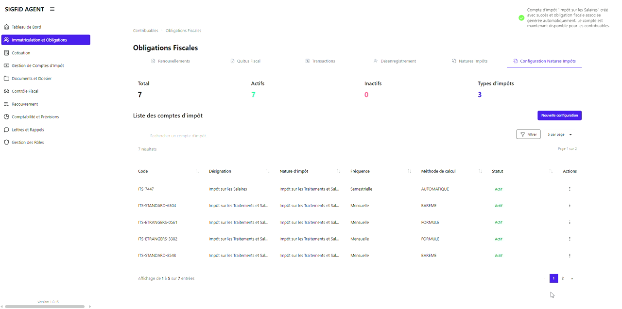This screenshot has height=309, width=622.
Task: Sort the table by the Statut column
Action: tap(551, 171)
